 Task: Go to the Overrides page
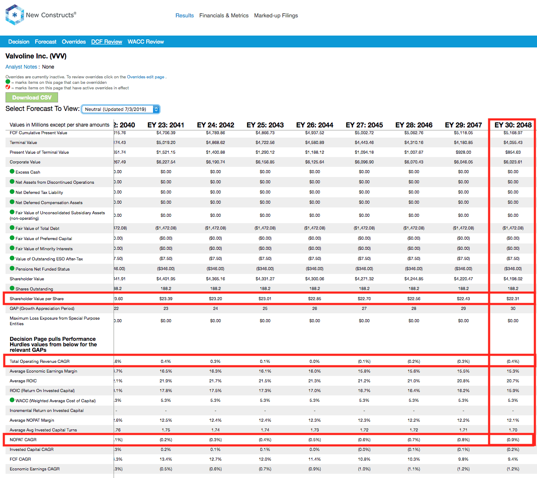74,41
